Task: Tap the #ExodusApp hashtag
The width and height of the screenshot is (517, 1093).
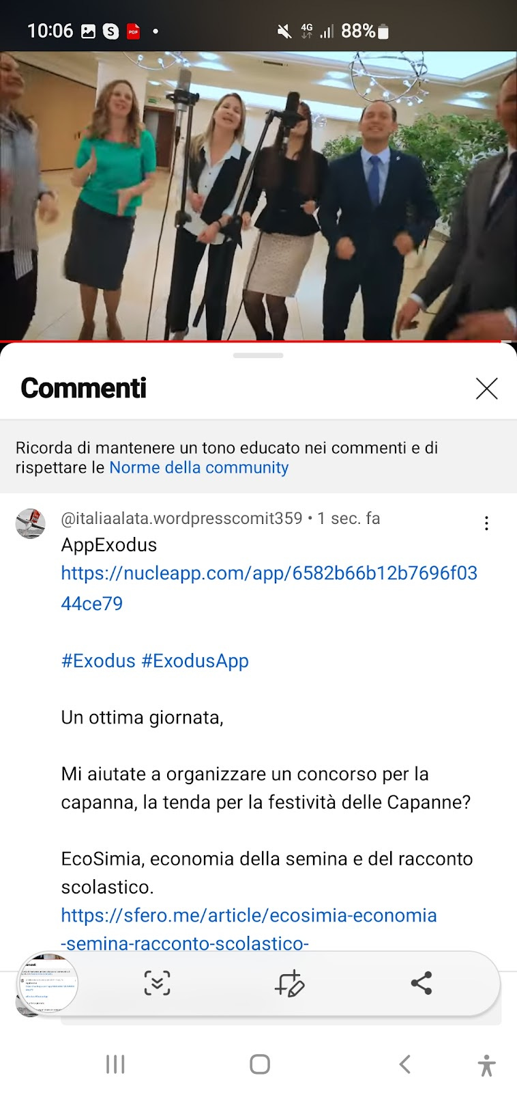Action: click(x=195, y=661)
